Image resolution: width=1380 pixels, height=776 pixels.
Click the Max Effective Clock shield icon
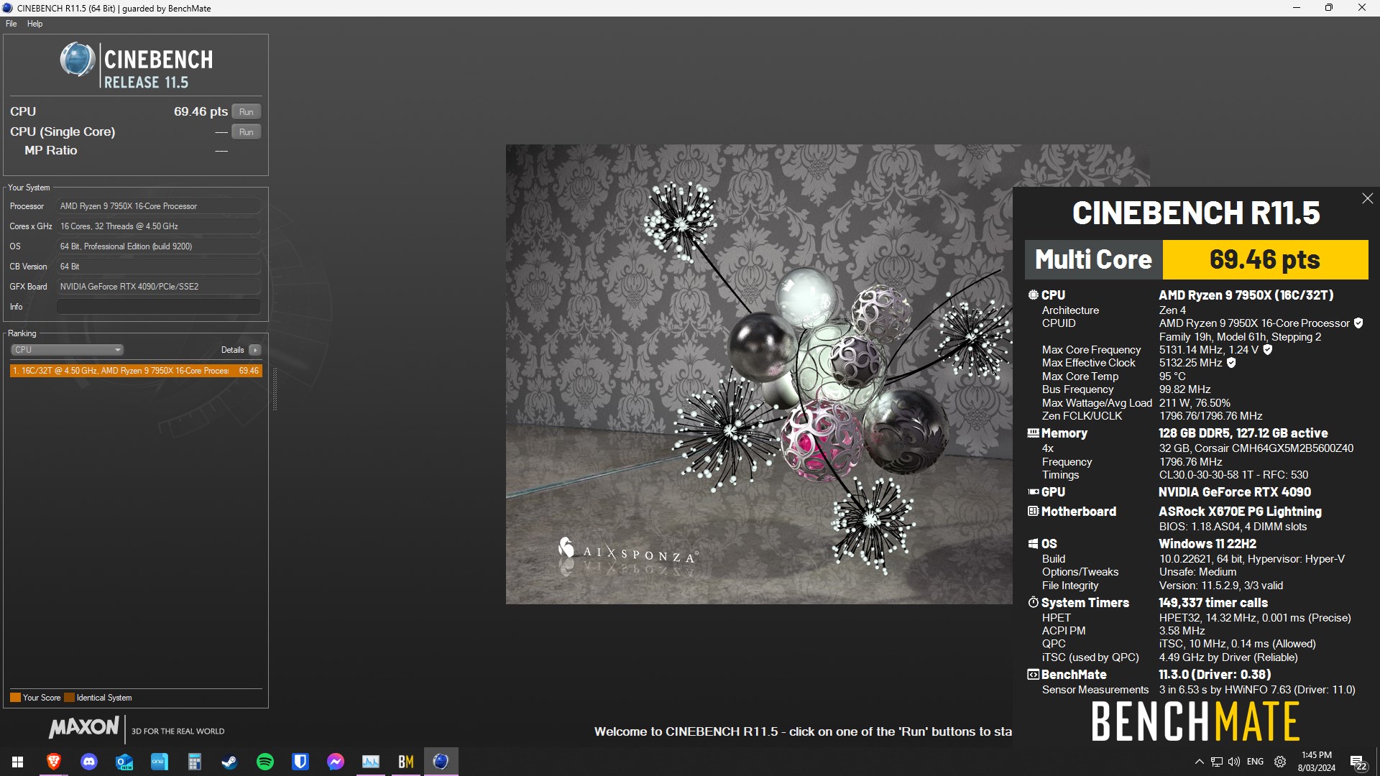click(1231, 363)
